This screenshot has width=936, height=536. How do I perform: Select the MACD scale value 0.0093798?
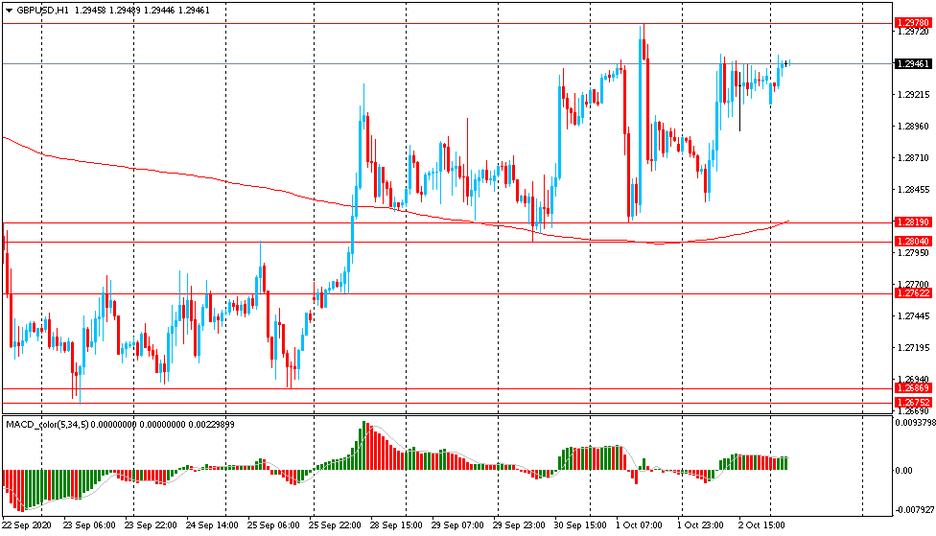(915, 423)
